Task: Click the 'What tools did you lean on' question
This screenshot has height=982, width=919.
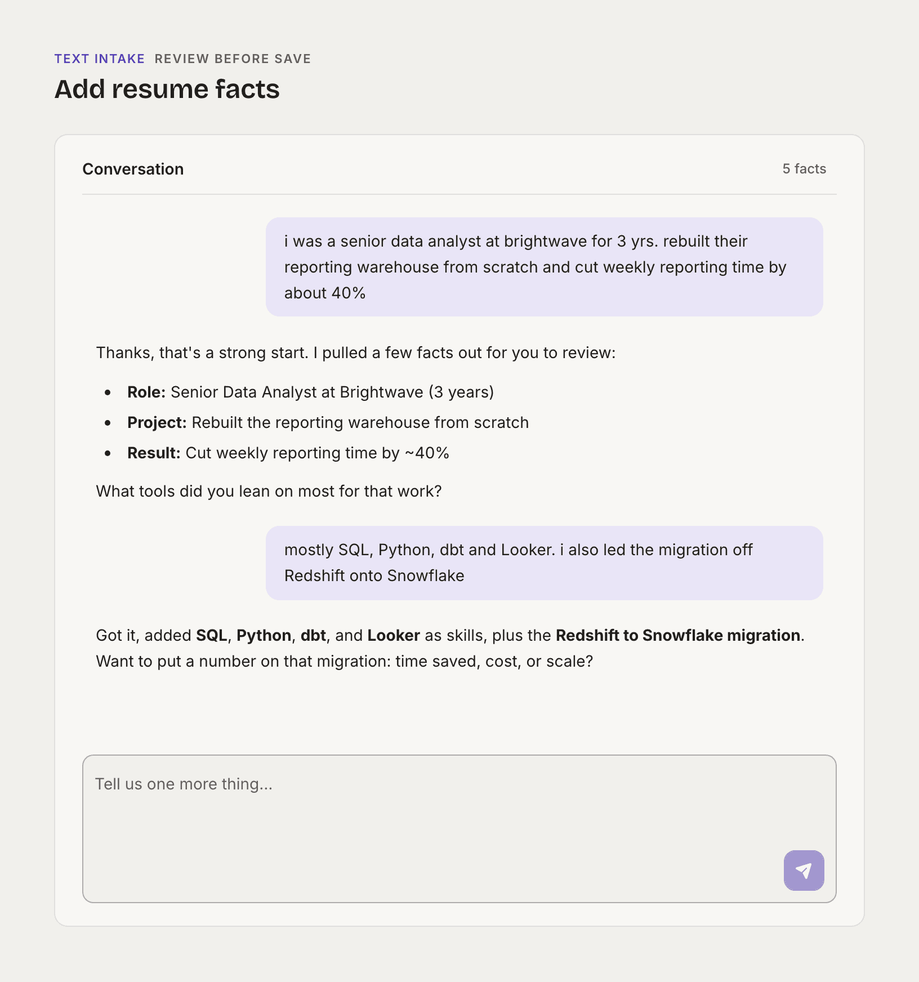Action: [x=269, y=491]
